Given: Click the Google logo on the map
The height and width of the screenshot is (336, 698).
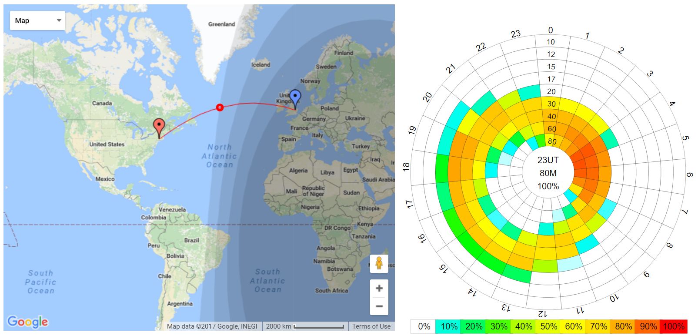Looking at the screenshot, I should (x=28, y=322).
